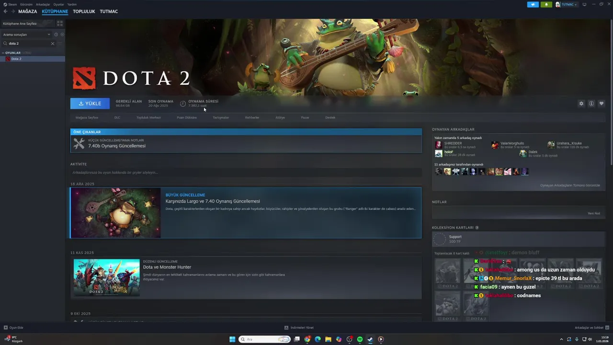This screenshot has height=345, width=613.
Task: Open Urahara_Kisuke friend avatar
Action: 551,145
